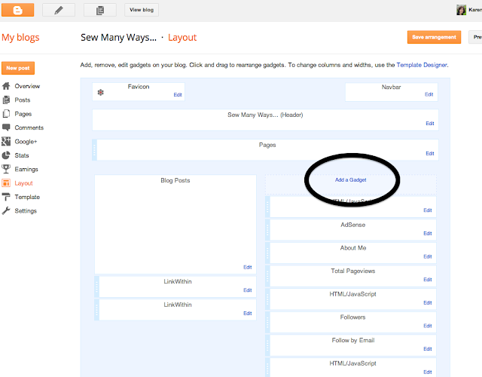Open the post list icon button
The image size is (482, 377).
click(100, 10)
